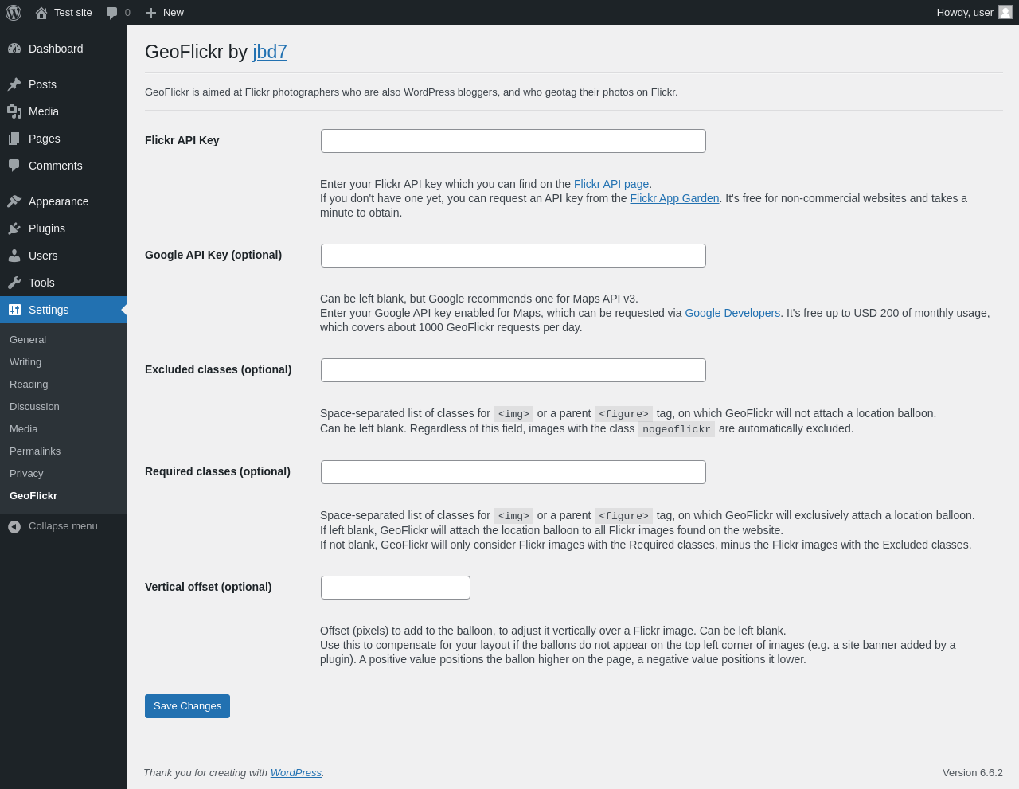Open the jbd7 author link

(x=270, y=52)
